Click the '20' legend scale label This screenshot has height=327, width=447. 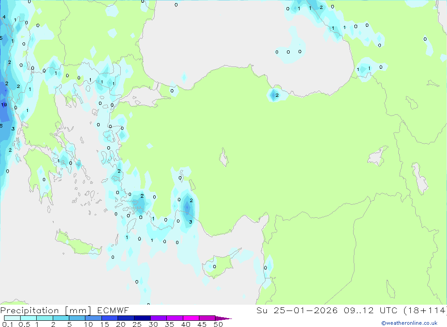[121, 324]
